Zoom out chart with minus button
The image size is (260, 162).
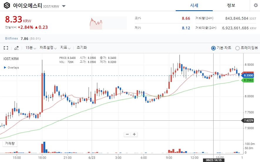coord(127,134)
